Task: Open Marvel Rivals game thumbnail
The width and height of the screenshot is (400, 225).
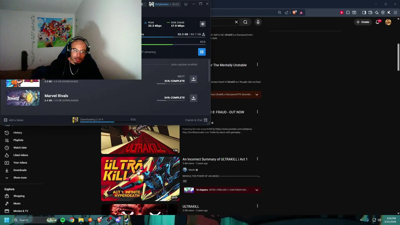Action: click(23, 98)
